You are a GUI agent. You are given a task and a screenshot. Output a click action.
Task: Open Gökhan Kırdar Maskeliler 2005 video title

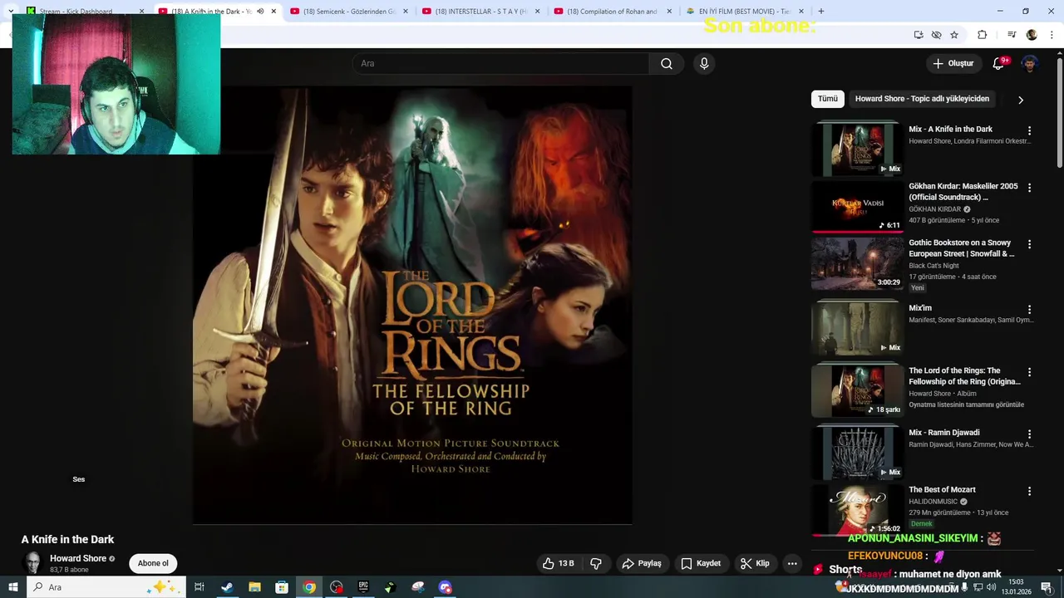pyautogui.click(x=963, y=192)
